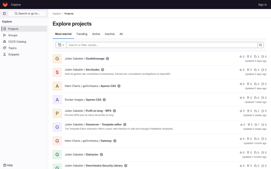Click the Search or filter results field
The width and height of the screenshot is (271, 169).
[162, 45]
